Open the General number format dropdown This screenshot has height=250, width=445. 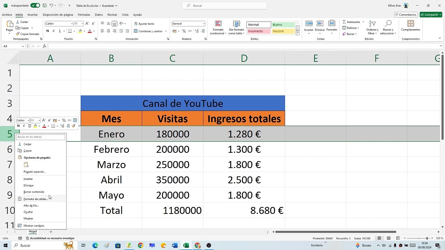tap(204, 24)
